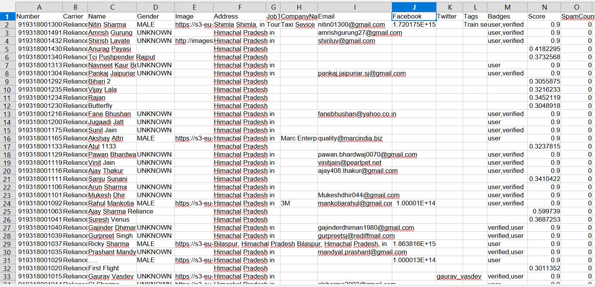Select row 24 for Rahul Mankotia
The image size is (595, 287).
coord(8,203)
